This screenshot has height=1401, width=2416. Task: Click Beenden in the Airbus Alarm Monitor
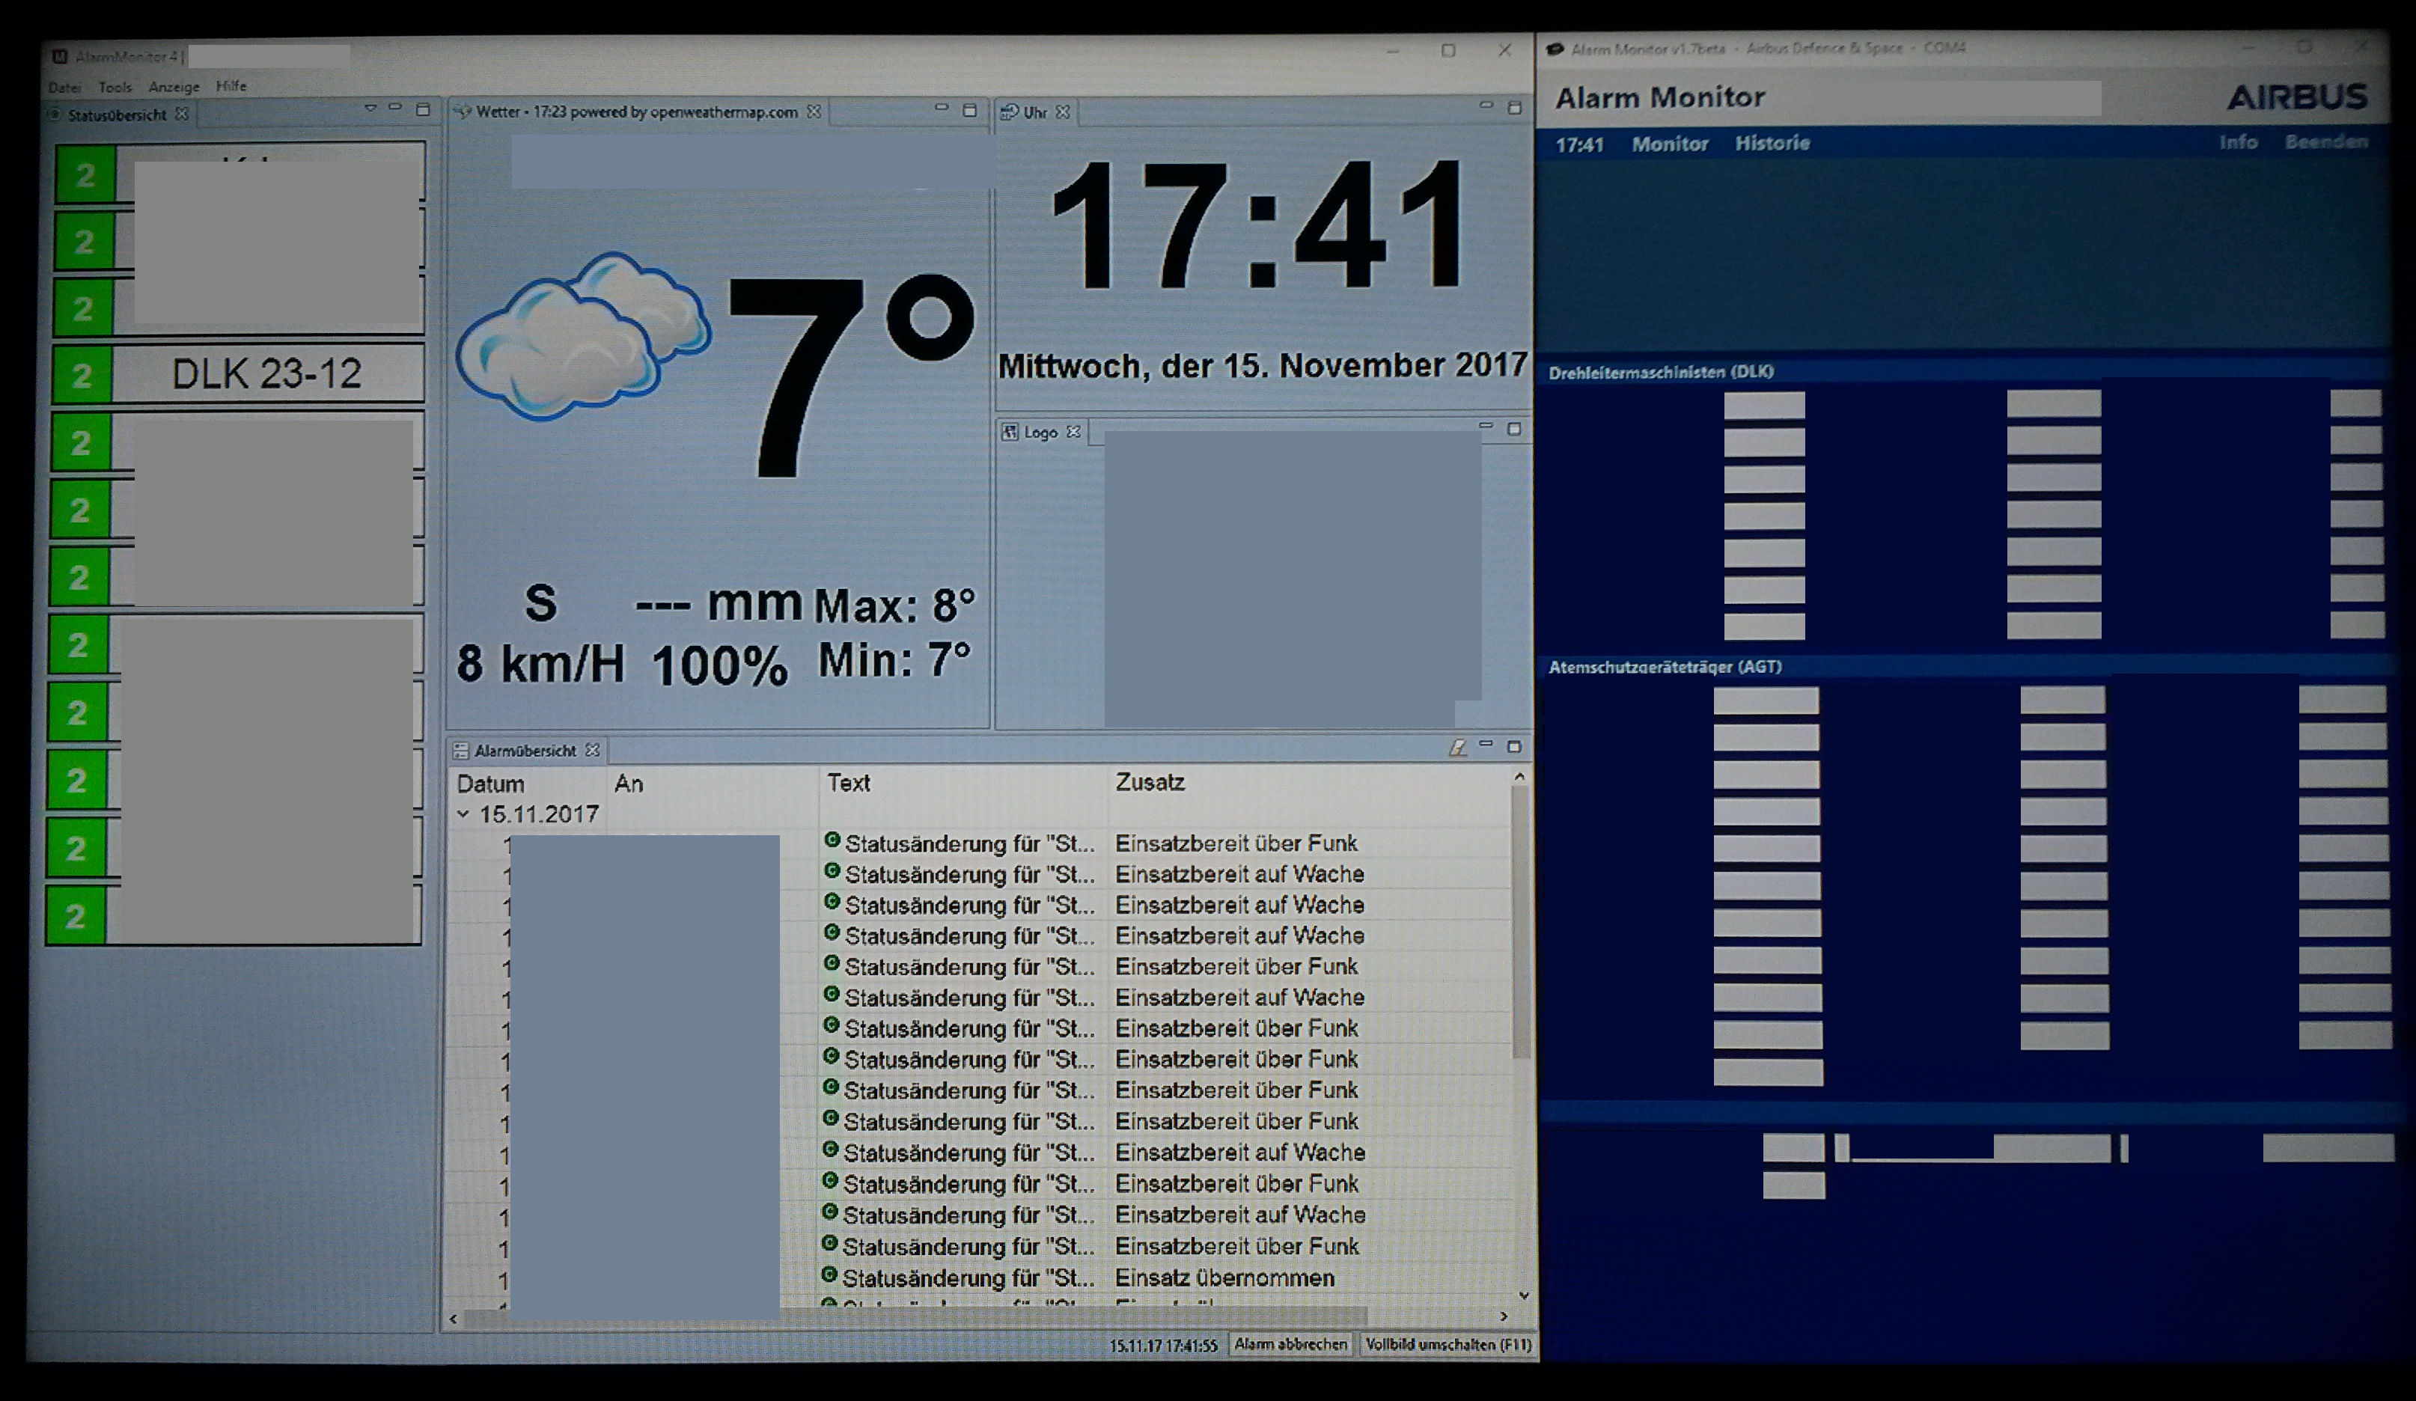(2326, 142)
